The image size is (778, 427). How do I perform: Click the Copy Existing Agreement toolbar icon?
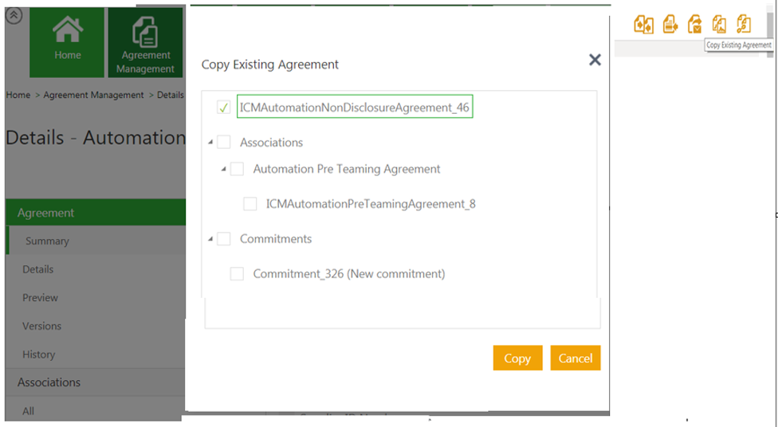coord(719,24)
